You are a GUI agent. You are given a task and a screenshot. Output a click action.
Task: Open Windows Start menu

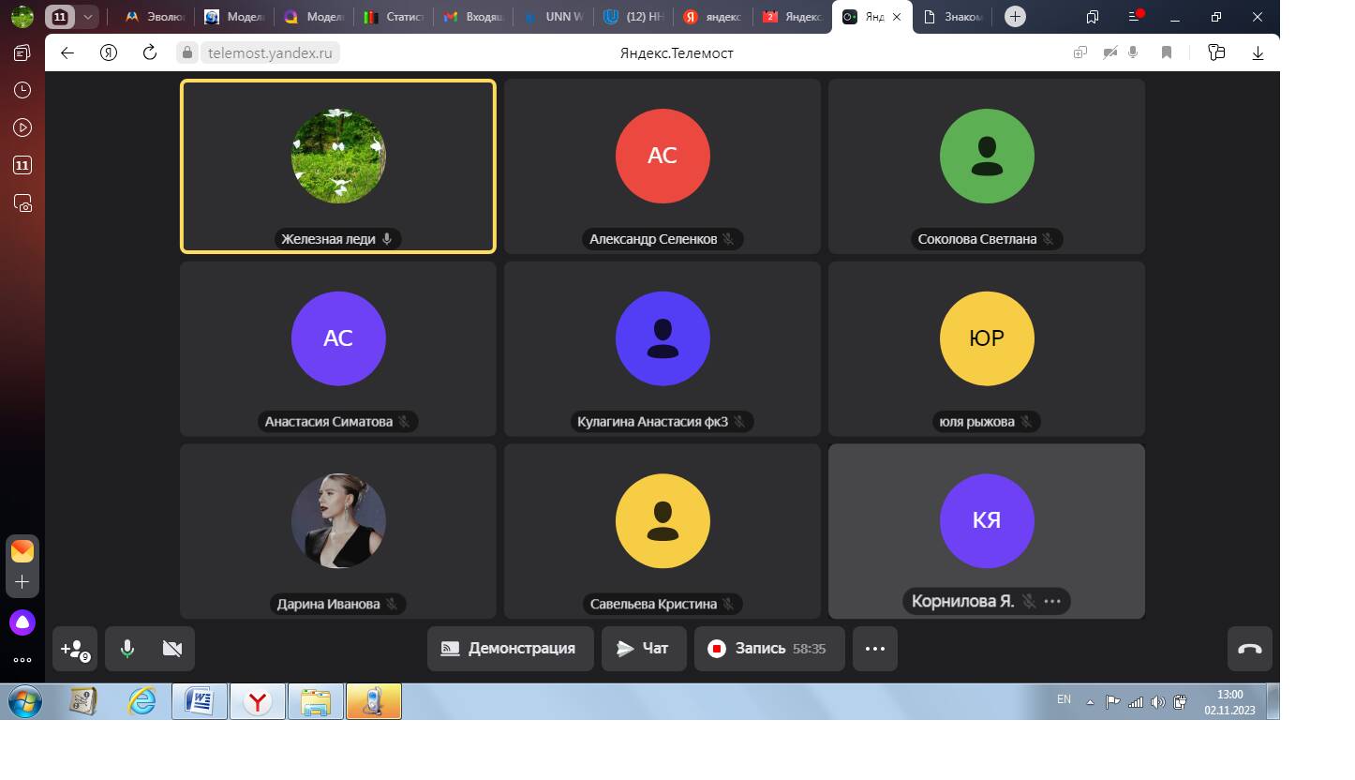25,701
